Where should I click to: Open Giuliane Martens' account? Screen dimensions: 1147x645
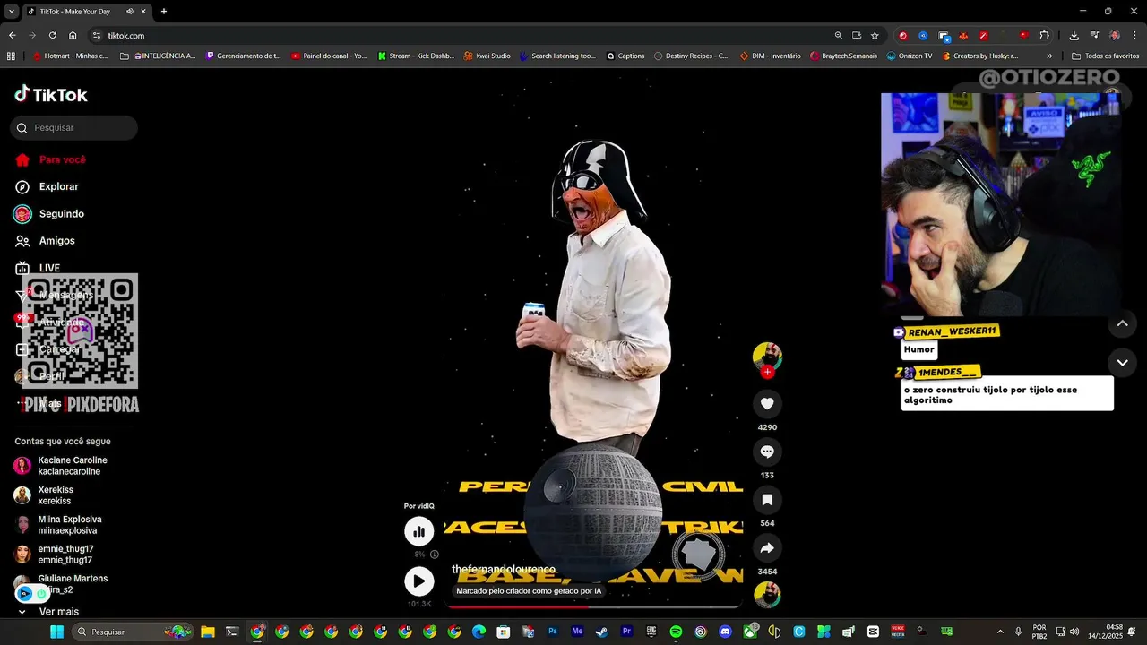[61, 584]
